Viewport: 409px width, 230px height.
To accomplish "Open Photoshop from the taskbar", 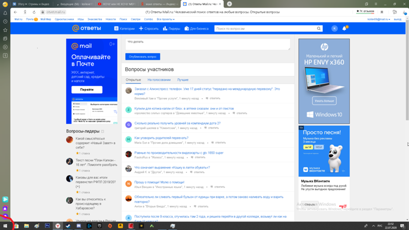I will pyautogui.click(x=47, y=226).
